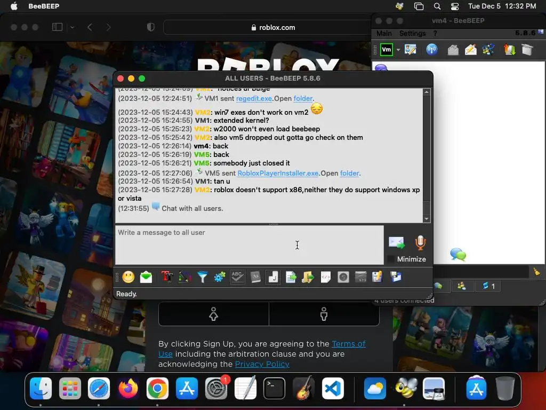Click chat scrollbar up arrow

point(427,92)
